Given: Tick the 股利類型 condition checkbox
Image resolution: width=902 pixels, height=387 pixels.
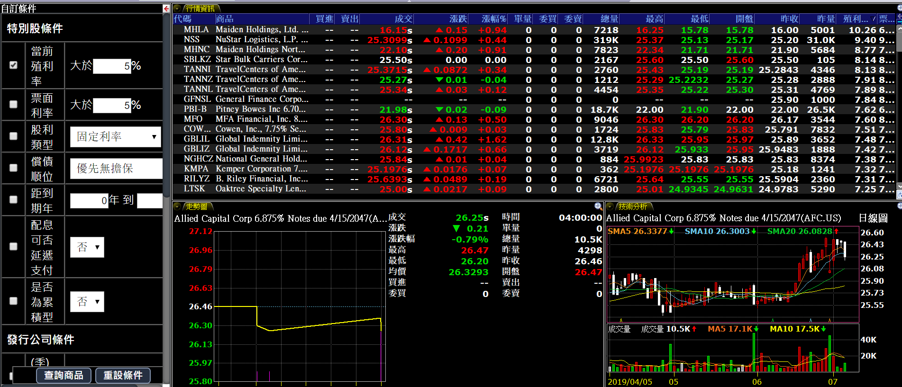Looking at the screenshot, I should [x=13, y=136].
